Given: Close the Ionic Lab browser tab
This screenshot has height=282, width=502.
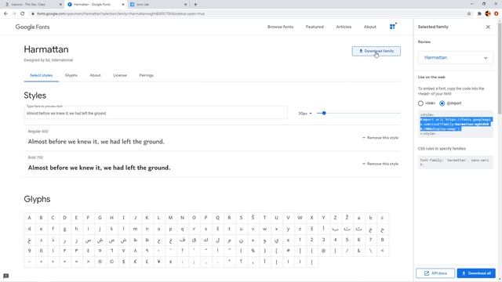Looking at the screenshot, I should click(x=185, y=5).
